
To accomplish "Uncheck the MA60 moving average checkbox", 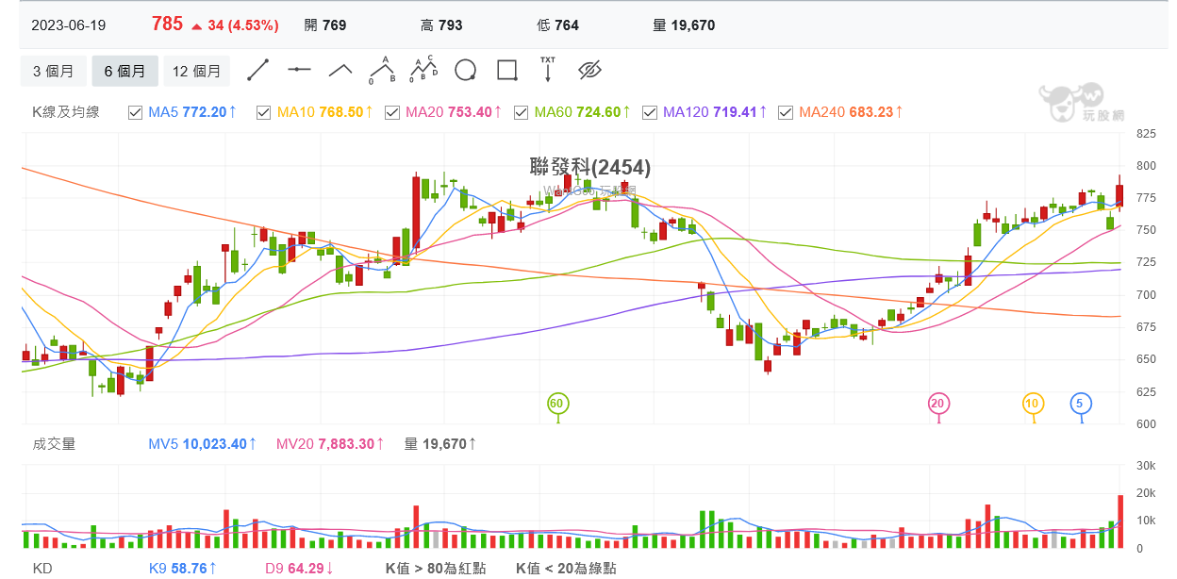I will pos(521,112).
